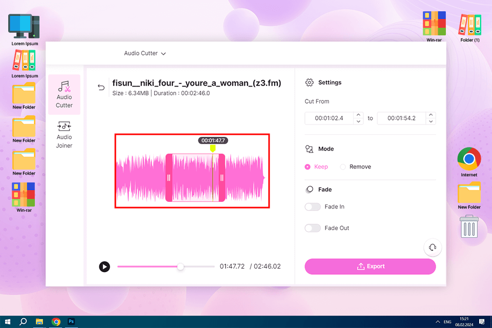The image size is (492, 328).
Task: Increase the cut end time
Action: 431,115
